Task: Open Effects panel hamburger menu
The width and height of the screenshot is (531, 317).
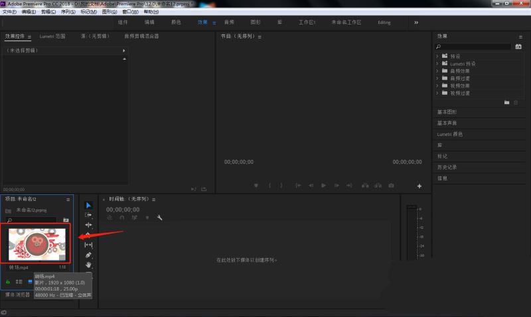Action: coord(520,36)
